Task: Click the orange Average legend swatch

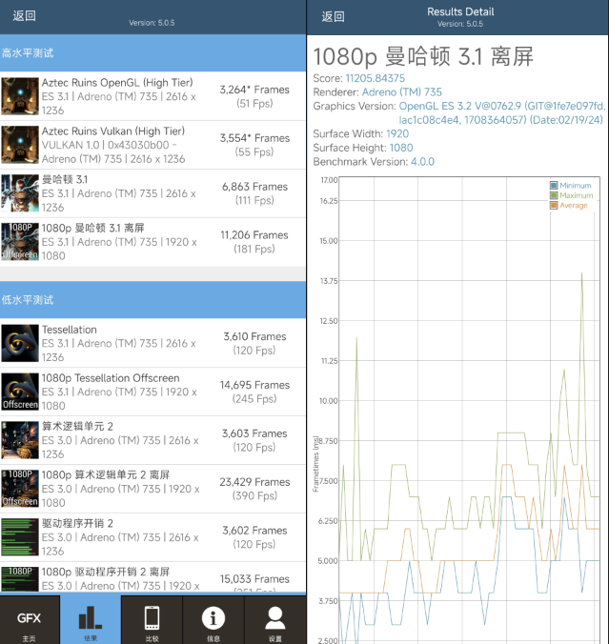Action: pyautogui.click(x=554, y=205)
